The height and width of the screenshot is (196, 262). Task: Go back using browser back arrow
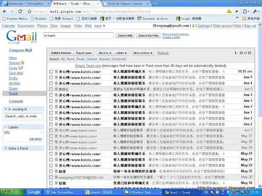5,11
